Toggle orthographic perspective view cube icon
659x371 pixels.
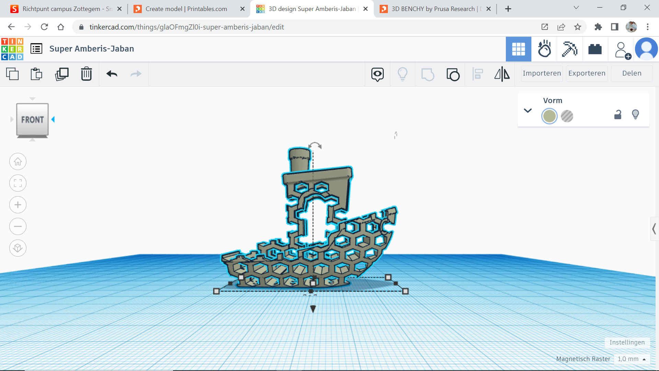[18, 248]
